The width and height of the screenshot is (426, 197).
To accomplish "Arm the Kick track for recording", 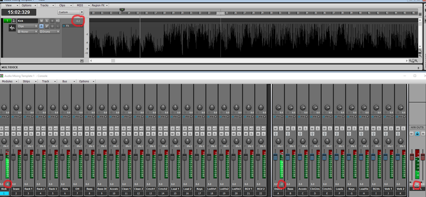I will (x=51, y=21).
